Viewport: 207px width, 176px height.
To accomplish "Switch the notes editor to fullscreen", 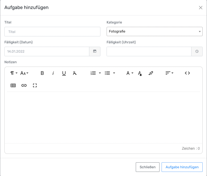I will click(x=35, y=85).
